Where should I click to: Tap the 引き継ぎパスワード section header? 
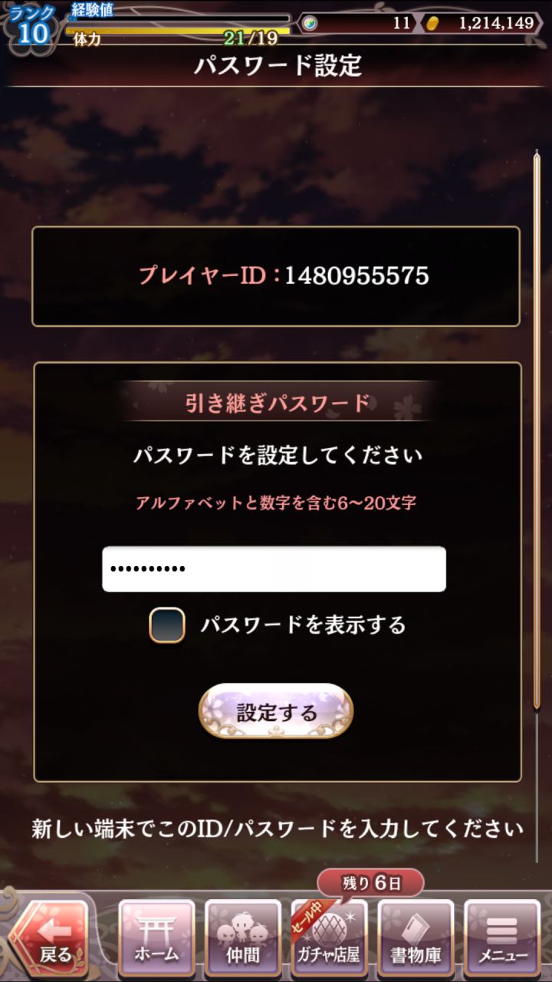point(278,402)
